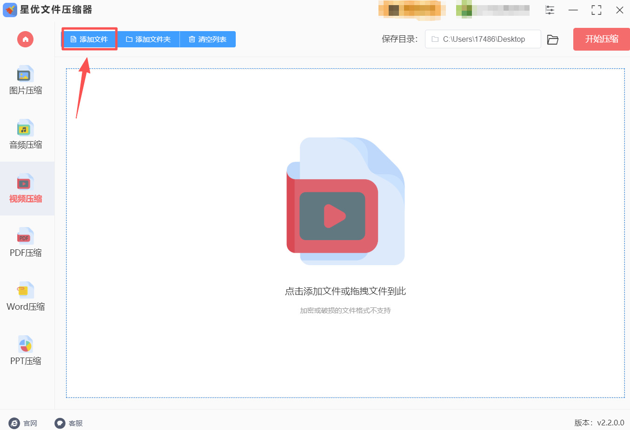Click the save directory path field
The image size is (630, 430).
click(483, 39)
